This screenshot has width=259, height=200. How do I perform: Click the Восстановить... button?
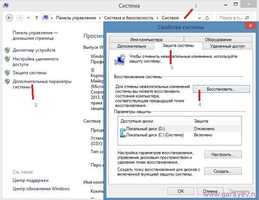point(221,89)
